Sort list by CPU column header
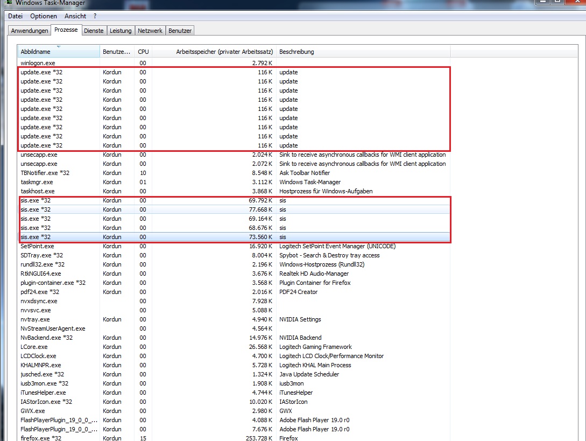Screen dimensions: 586x441 tap(143, 52)
